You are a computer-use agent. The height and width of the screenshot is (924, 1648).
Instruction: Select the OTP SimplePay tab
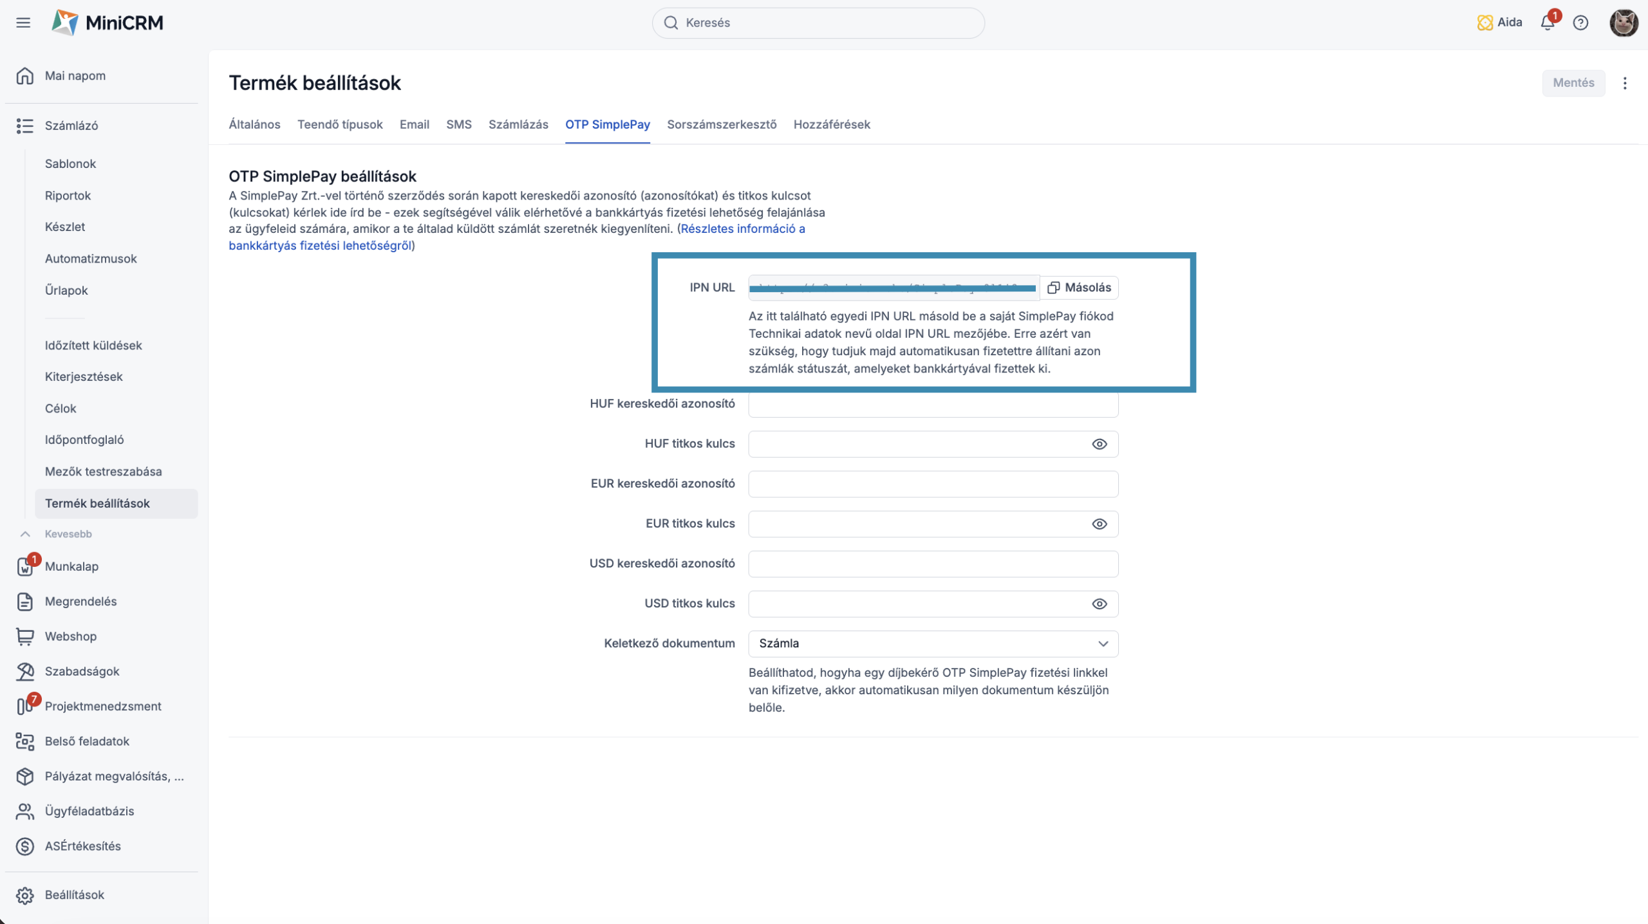coord(608,124)
